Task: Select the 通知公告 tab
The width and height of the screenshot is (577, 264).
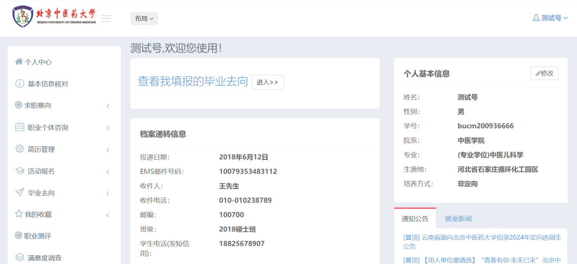Action: pyautogui.click(x=415, y=219)
